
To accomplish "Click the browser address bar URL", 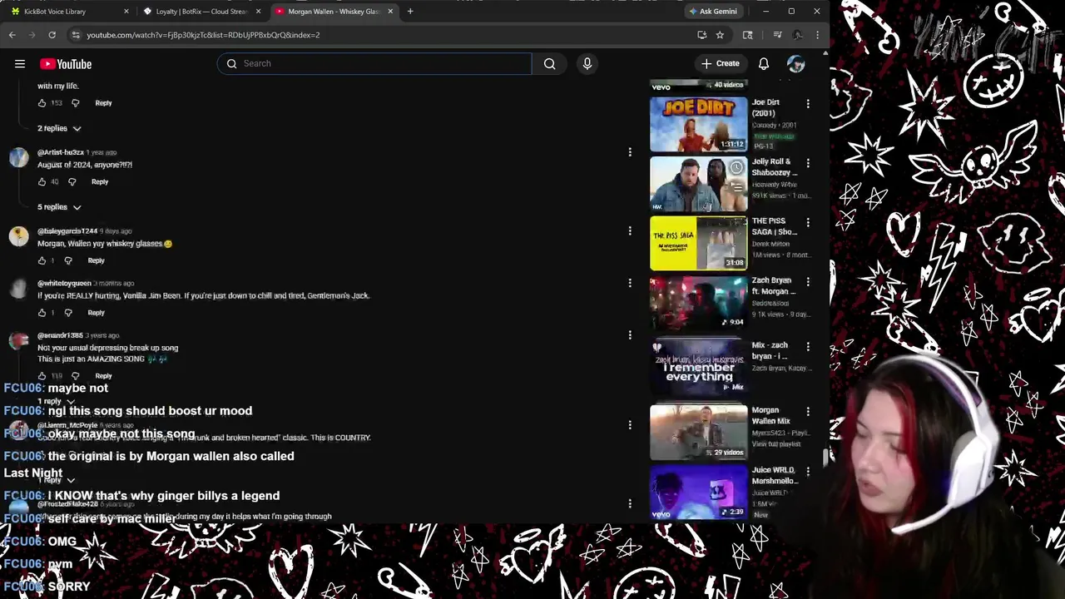I will click(x=203, y=35).
